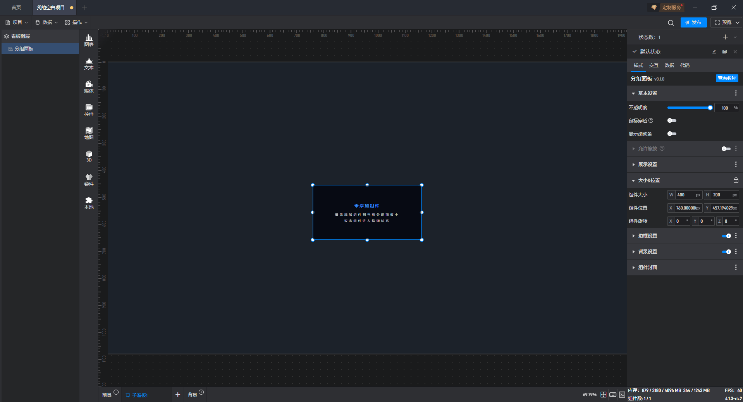743x402 pixels.
Task: Open the 本地 (local) component library
Action: 89,203
